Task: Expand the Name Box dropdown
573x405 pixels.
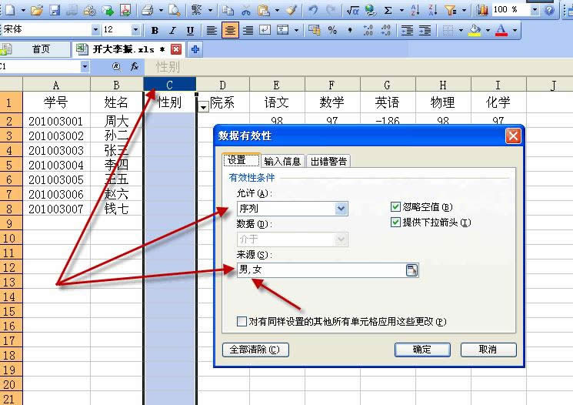Action: pos(85,66)
